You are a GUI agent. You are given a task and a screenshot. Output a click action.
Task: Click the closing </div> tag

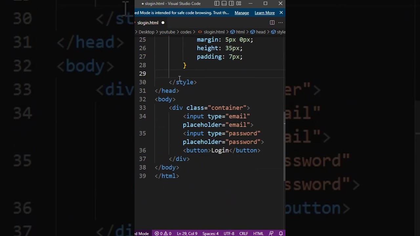pos(179,159)
